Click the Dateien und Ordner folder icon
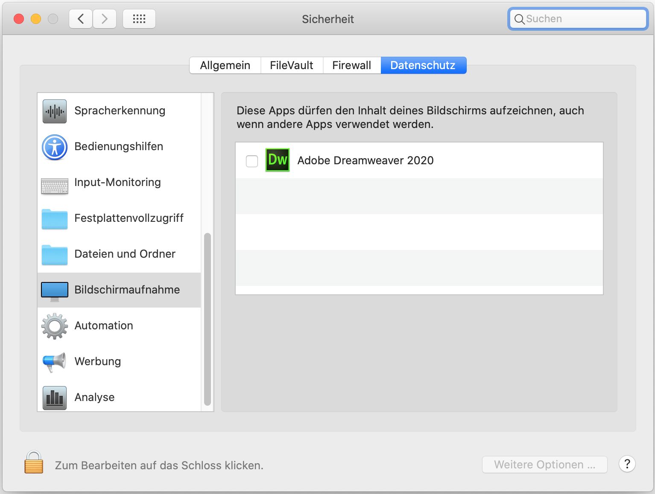655x494 pixels. pos(55,255)
